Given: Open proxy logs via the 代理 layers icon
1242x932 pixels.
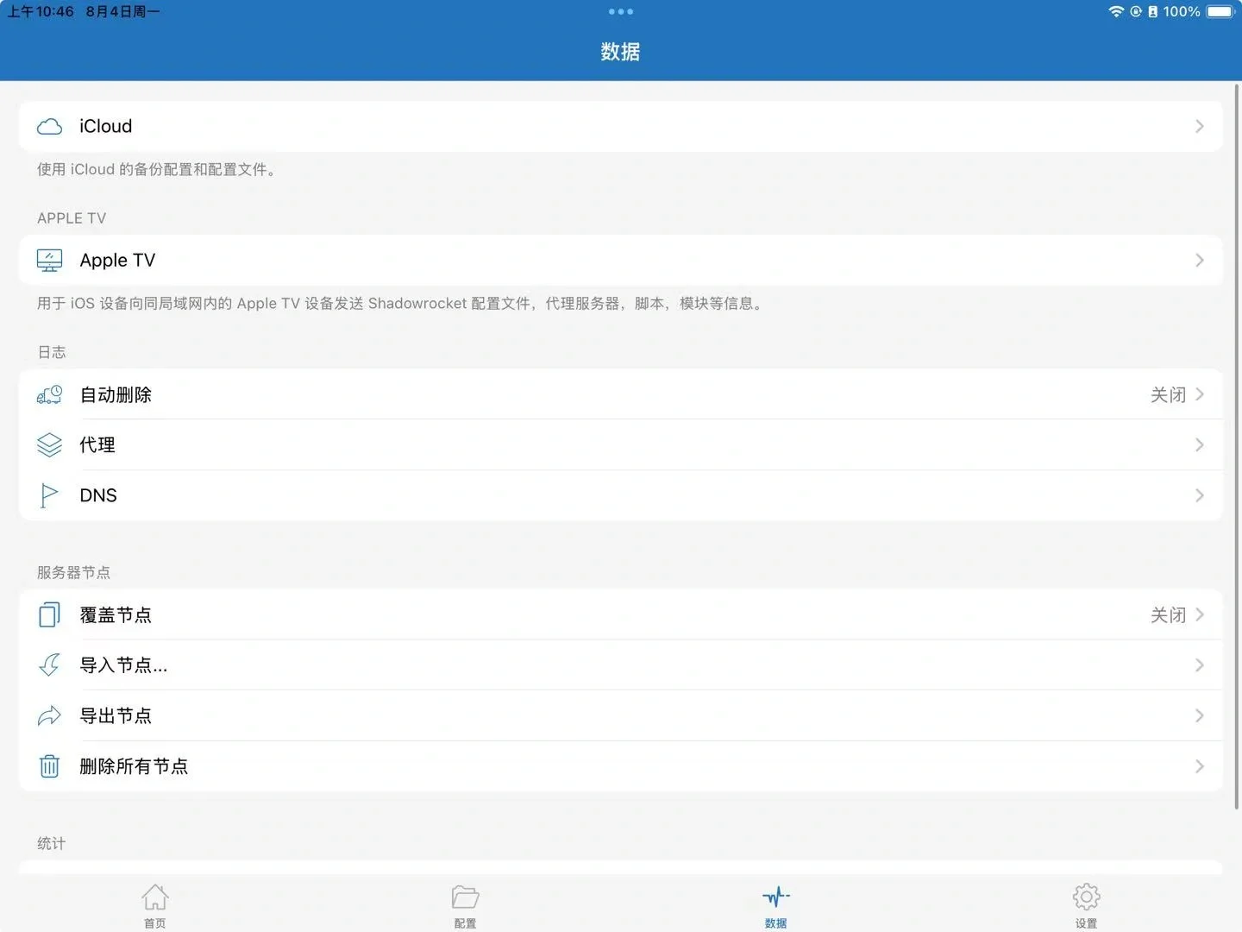Looking at the screenshot, I should point(49,444).
